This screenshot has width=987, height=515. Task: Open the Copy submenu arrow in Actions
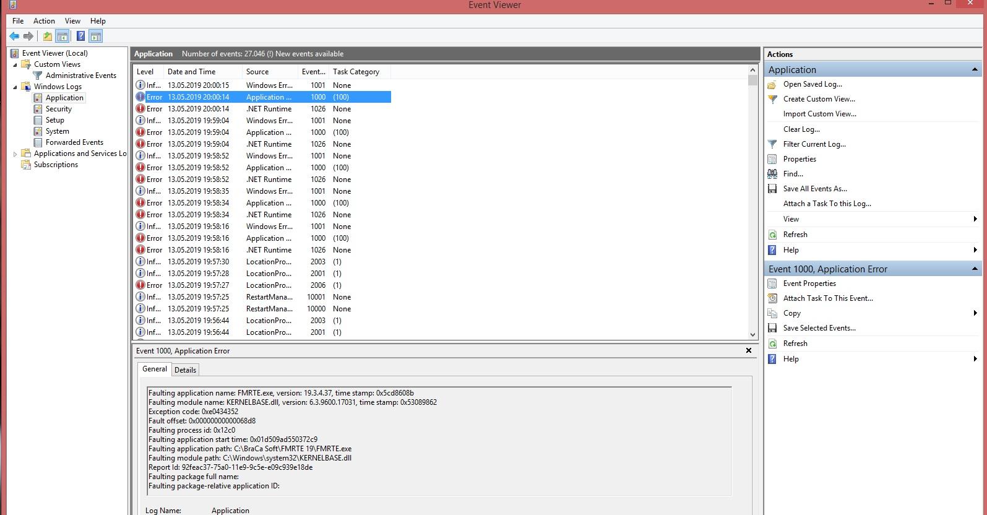(x=975, y=313)
